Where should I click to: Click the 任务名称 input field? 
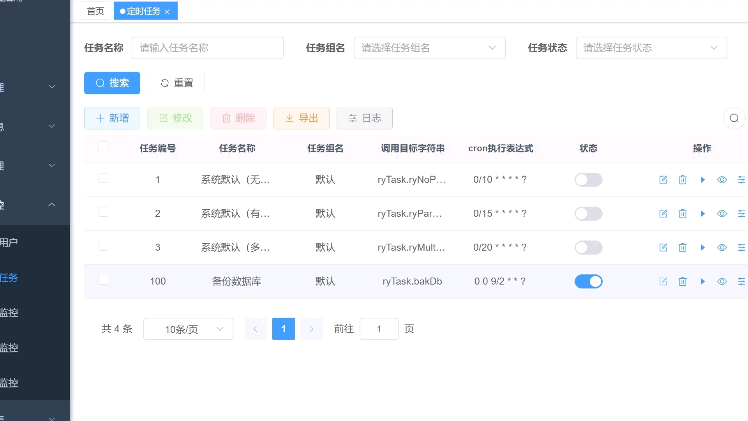pos(207,48)
